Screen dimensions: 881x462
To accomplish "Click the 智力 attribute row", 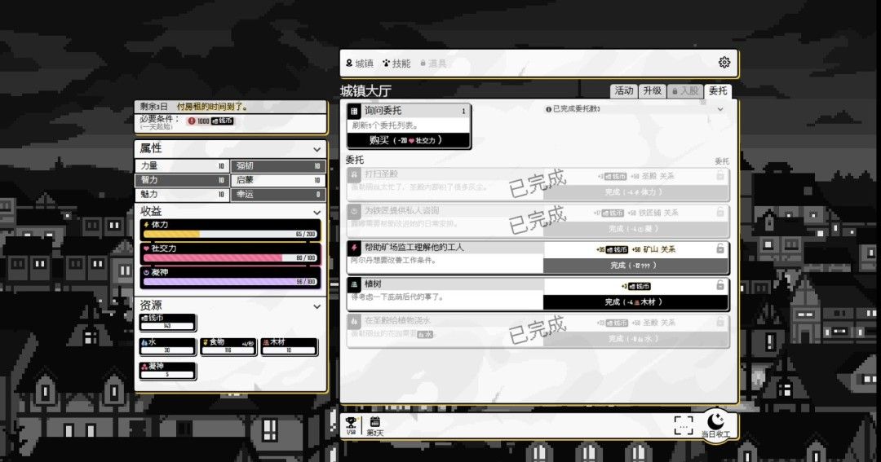I will (x=181, y=180).
